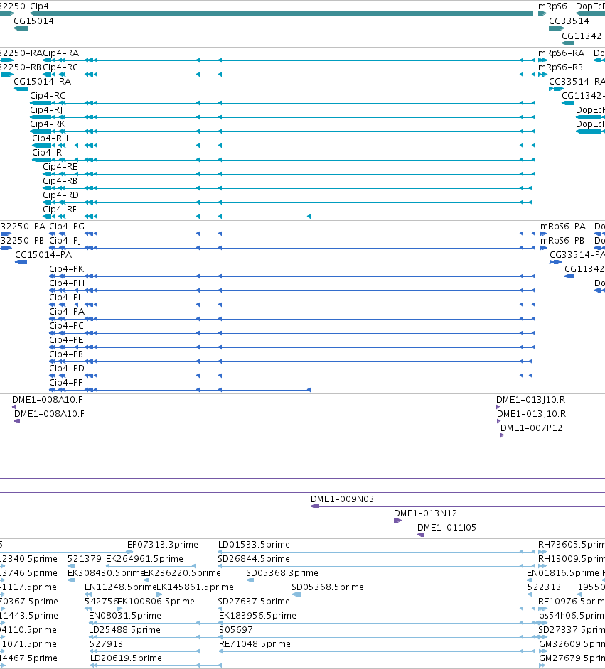Click the mRpS6-RA transcript label
Image resolution: width=605 pixels, height=669 pixels.
[561, 53]
